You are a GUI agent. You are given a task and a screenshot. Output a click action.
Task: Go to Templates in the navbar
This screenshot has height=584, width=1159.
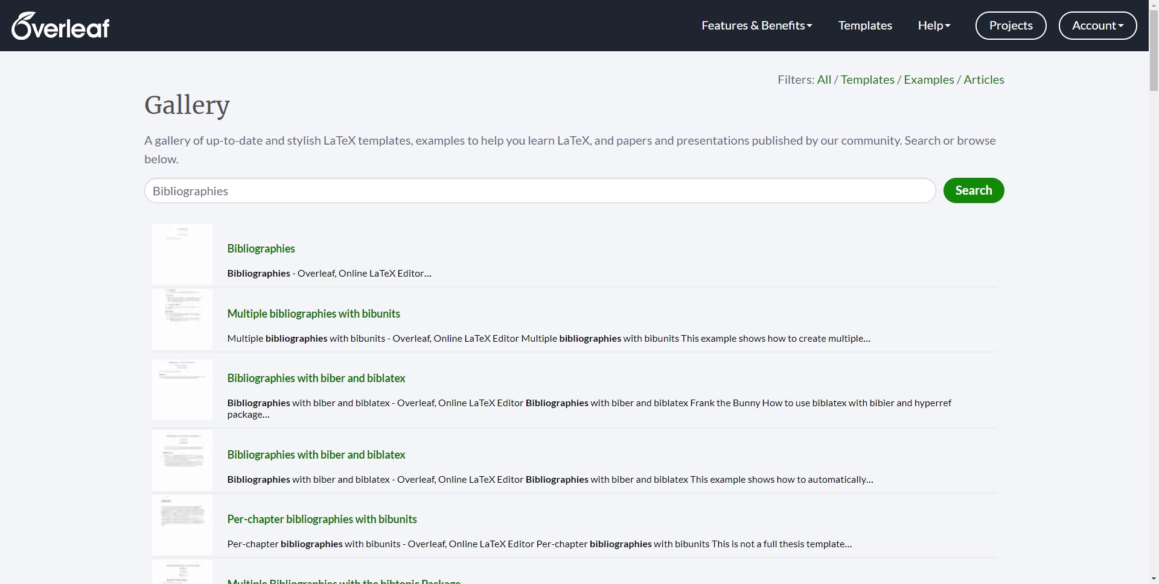point(864,26)
